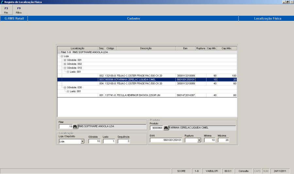Image resolution: width=294 pixels, height=174 pixels.
Task: Click the binoculars lookup icon beside Produto
Action: point(166,128)
